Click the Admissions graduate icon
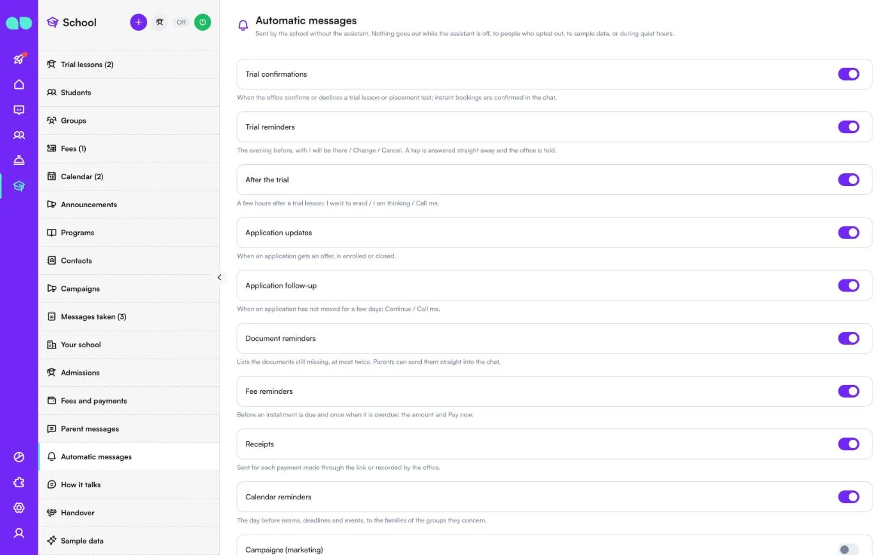This screenshot has height=555, width=889. pos(52,373)
